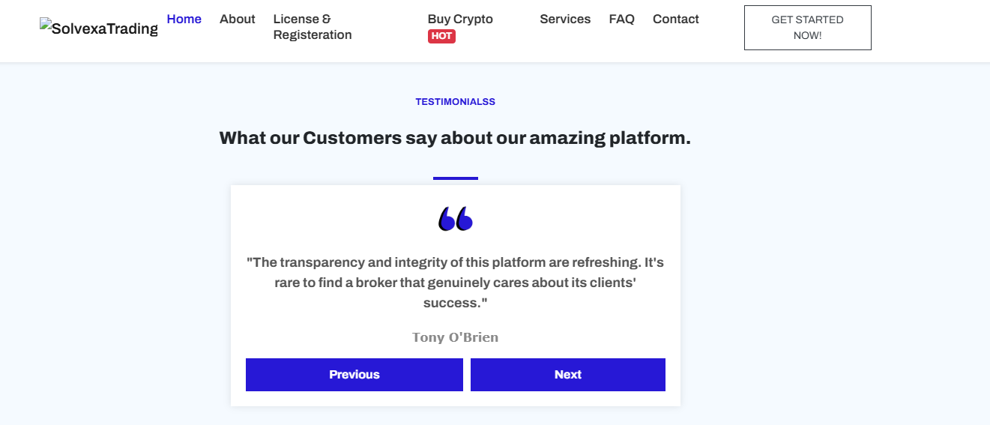The width and height of the screenshot is (990, 425).
Task: Go to the Home page
Action: coord(184,19)
